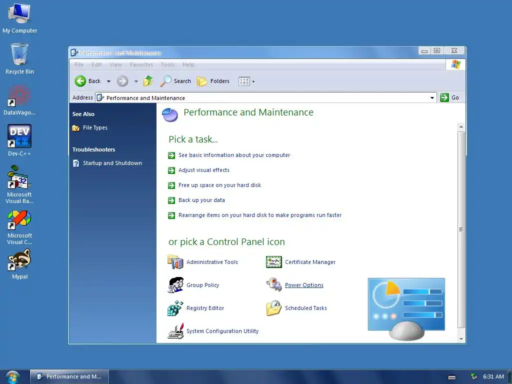Open Certificate Manager link text
The height and width of the screenshot is (384, 512).
point(310,262)
